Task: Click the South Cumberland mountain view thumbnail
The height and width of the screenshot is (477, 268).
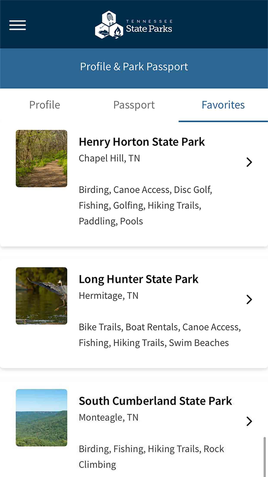Action: (41, 418)
